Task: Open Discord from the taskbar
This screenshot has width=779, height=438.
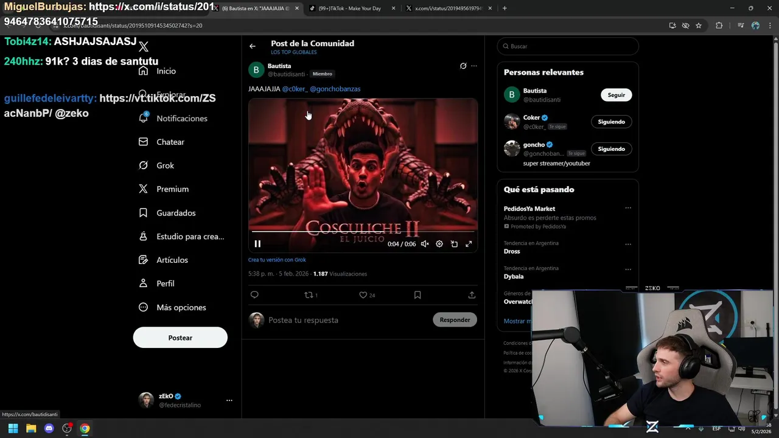Action: tap(49, 428)
